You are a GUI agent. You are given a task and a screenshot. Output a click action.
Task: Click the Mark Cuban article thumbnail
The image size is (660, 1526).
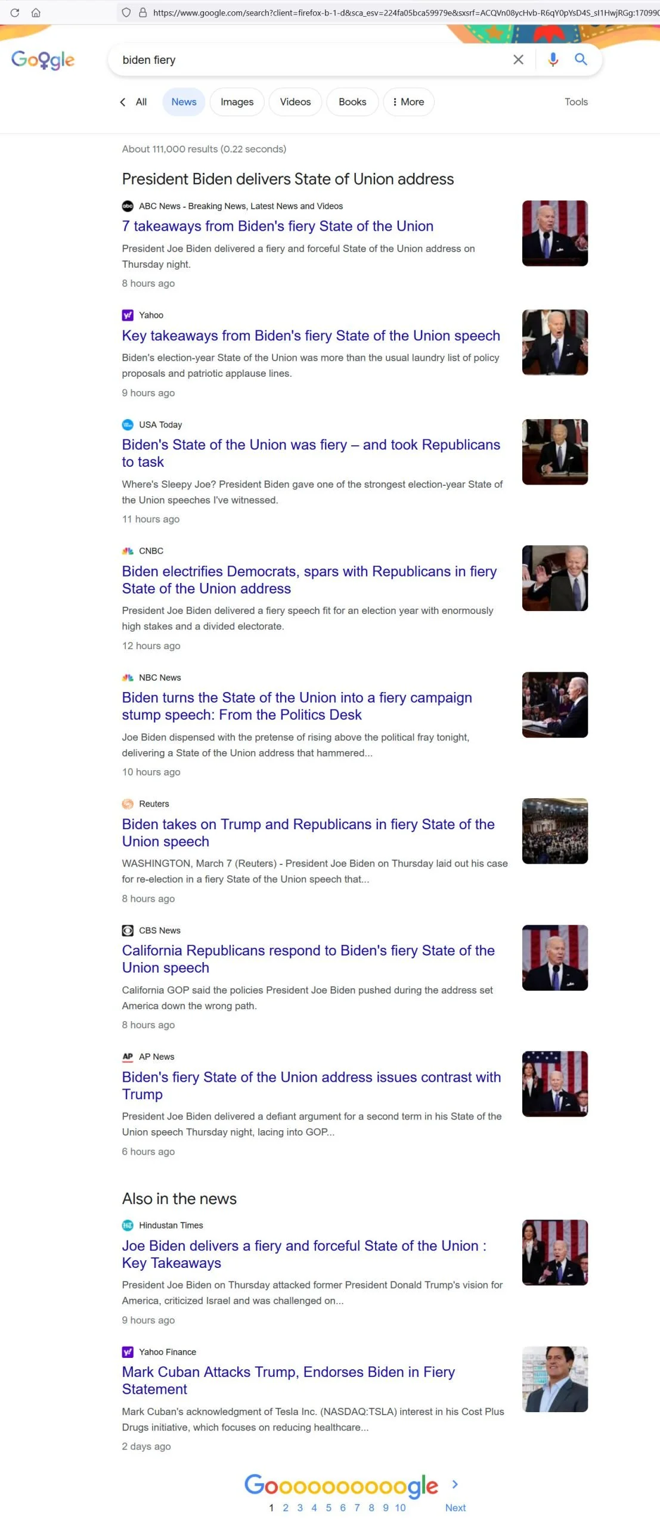point(555,1379)
